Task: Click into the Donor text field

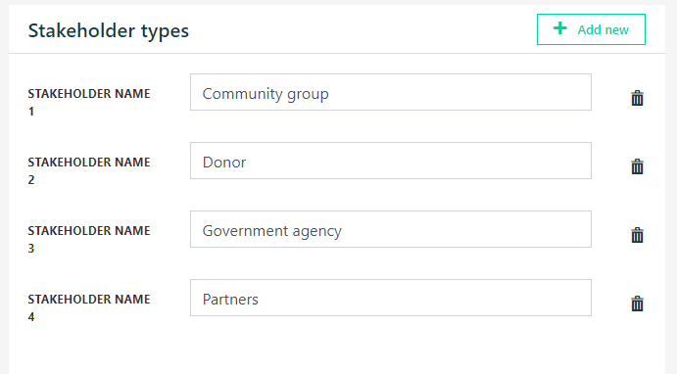Action: [x=391, y=161]
